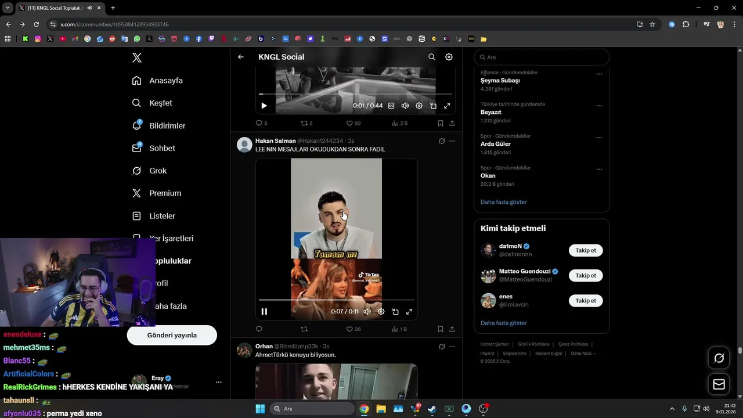This screenshot has height=418, width=743.
Task: Open Orhan's profile avatar
Action: [x=244, y=350]
